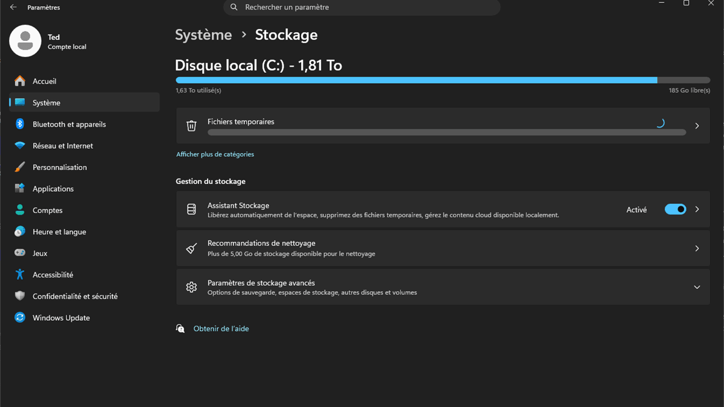724x407 pixels.
Task: Open Assistant Stockage via its right chevron
Action: [697, 209]
